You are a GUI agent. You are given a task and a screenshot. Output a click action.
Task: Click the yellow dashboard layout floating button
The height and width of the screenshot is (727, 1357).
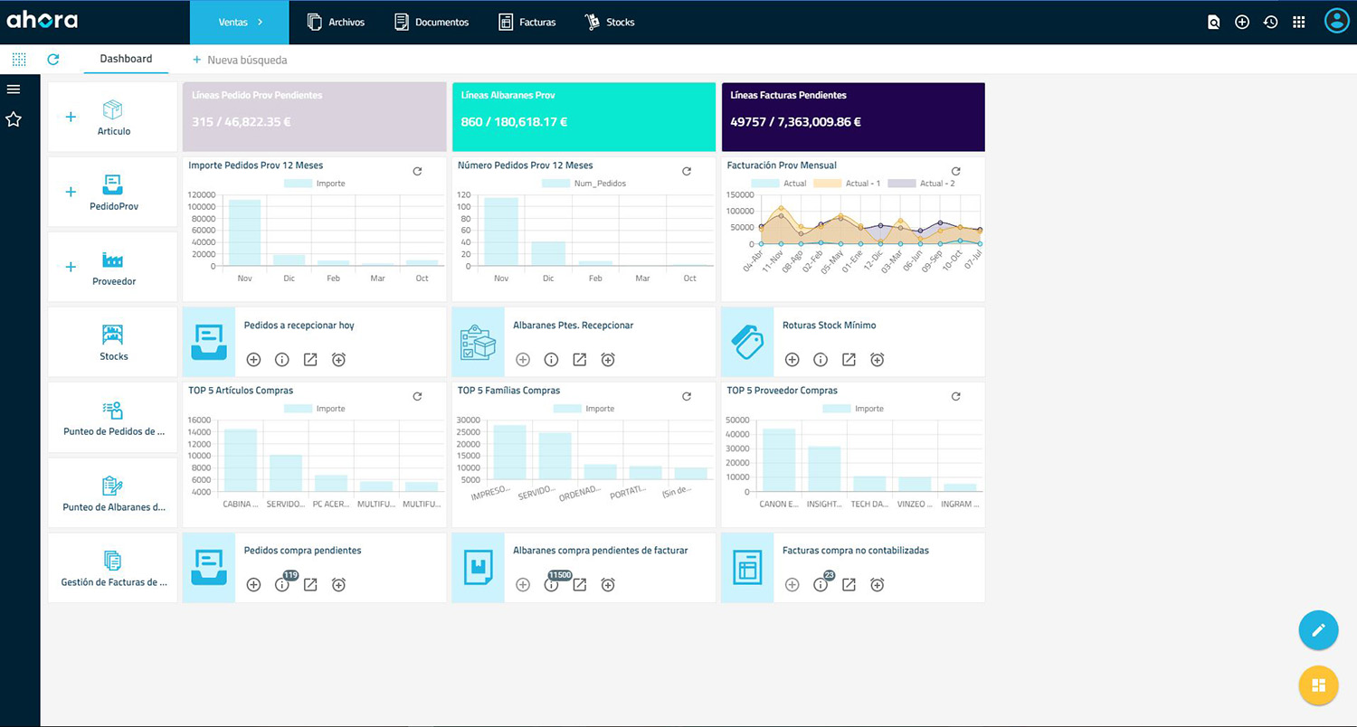[1318, 685]
